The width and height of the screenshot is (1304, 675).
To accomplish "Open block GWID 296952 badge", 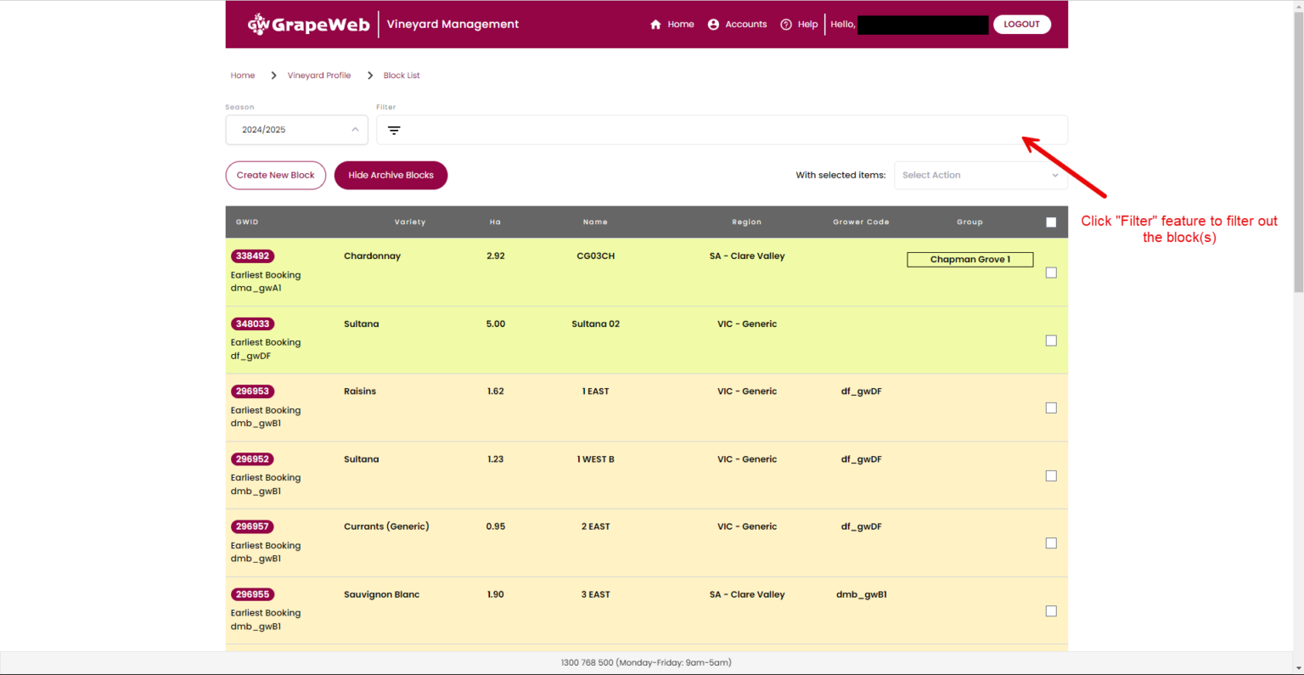I will [252, 459].
